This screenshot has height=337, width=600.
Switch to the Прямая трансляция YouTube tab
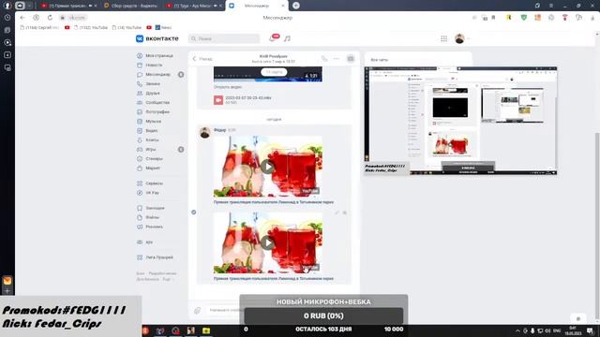click(68, 6)
